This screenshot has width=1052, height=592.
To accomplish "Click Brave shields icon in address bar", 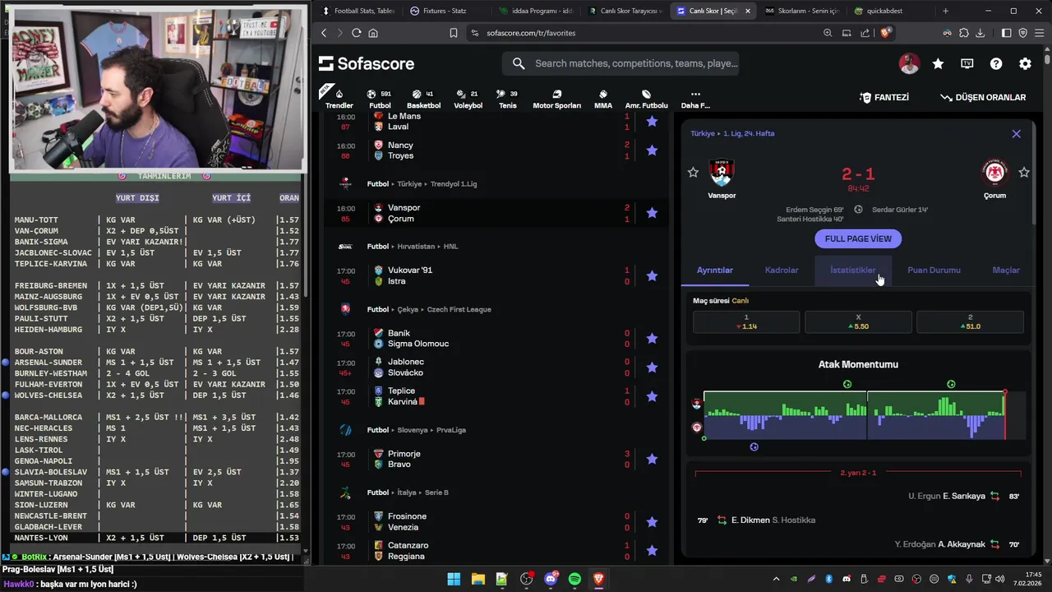I will [885, 33].
